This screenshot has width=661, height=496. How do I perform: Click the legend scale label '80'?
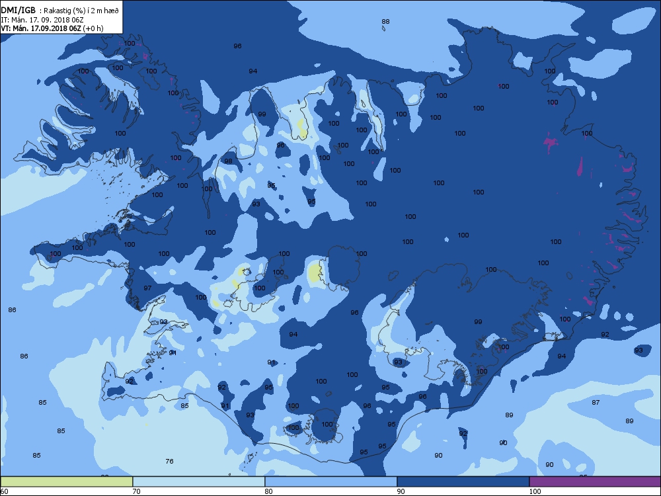pyautogui.click(x=268, y=491)
